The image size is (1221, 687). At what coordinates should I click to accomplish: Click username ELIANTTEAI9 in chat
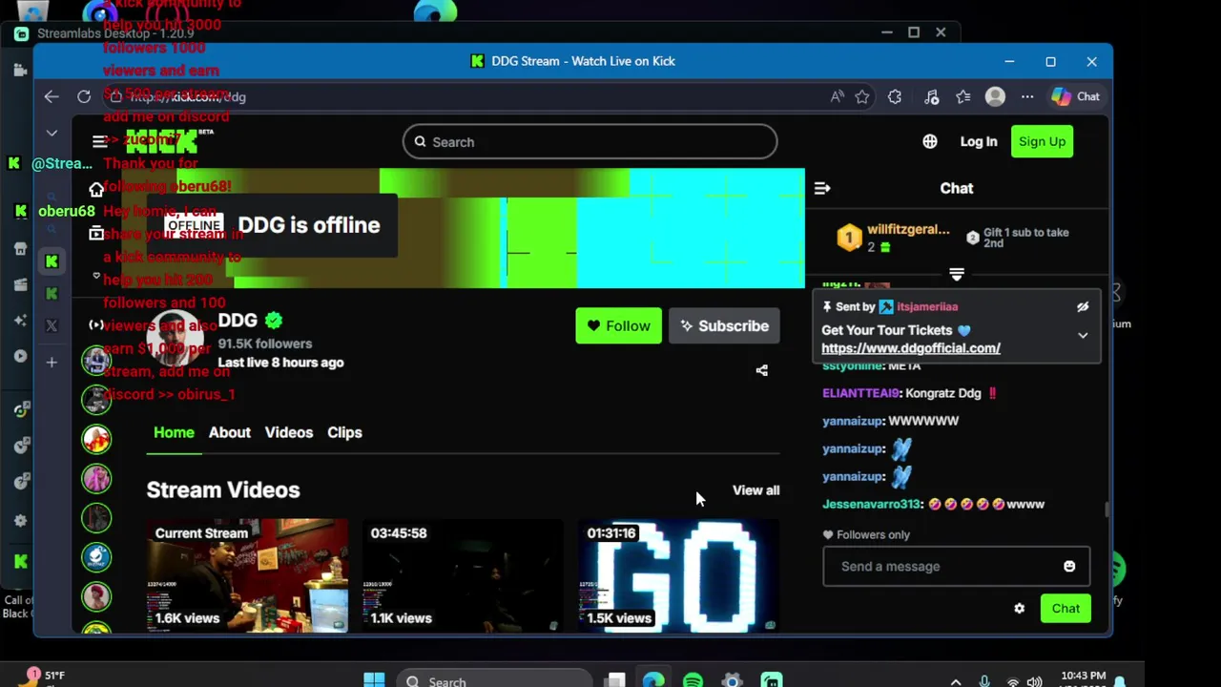pos(861,393)
